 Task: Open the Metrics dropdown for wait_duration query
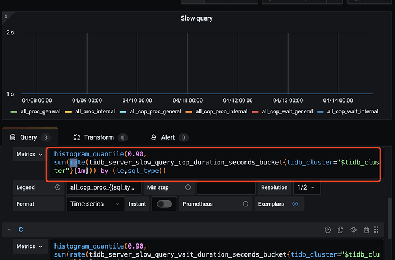(29, 246)
